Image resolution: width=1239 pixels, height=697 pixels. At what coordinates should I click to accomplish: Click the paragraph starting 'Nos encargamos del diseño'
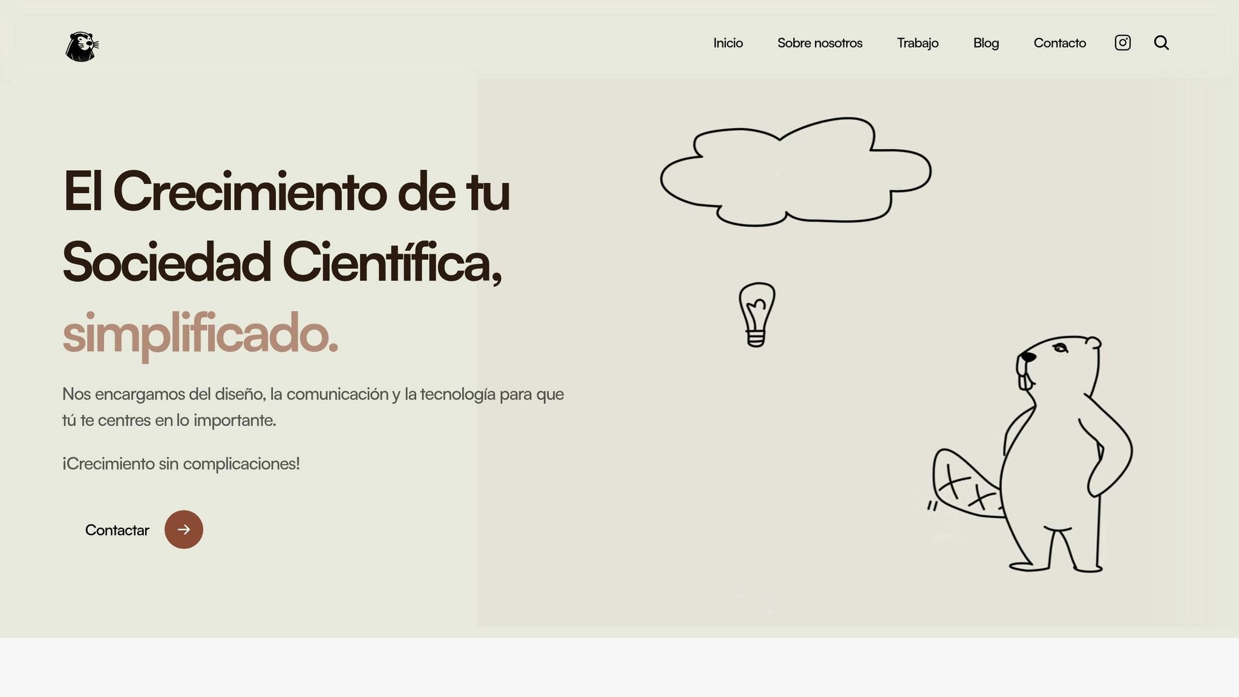coord(313,407)
